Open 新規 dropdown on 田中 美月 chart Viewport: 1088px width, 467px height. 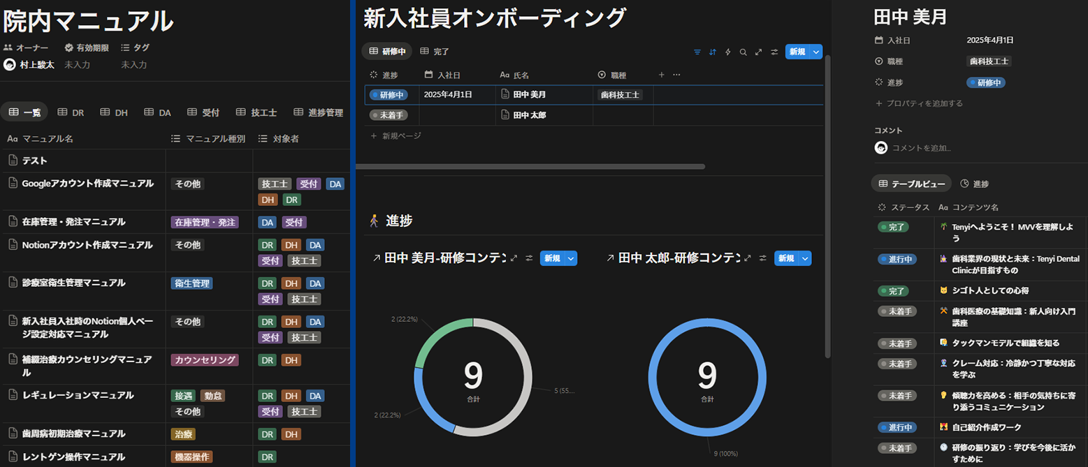571,258
